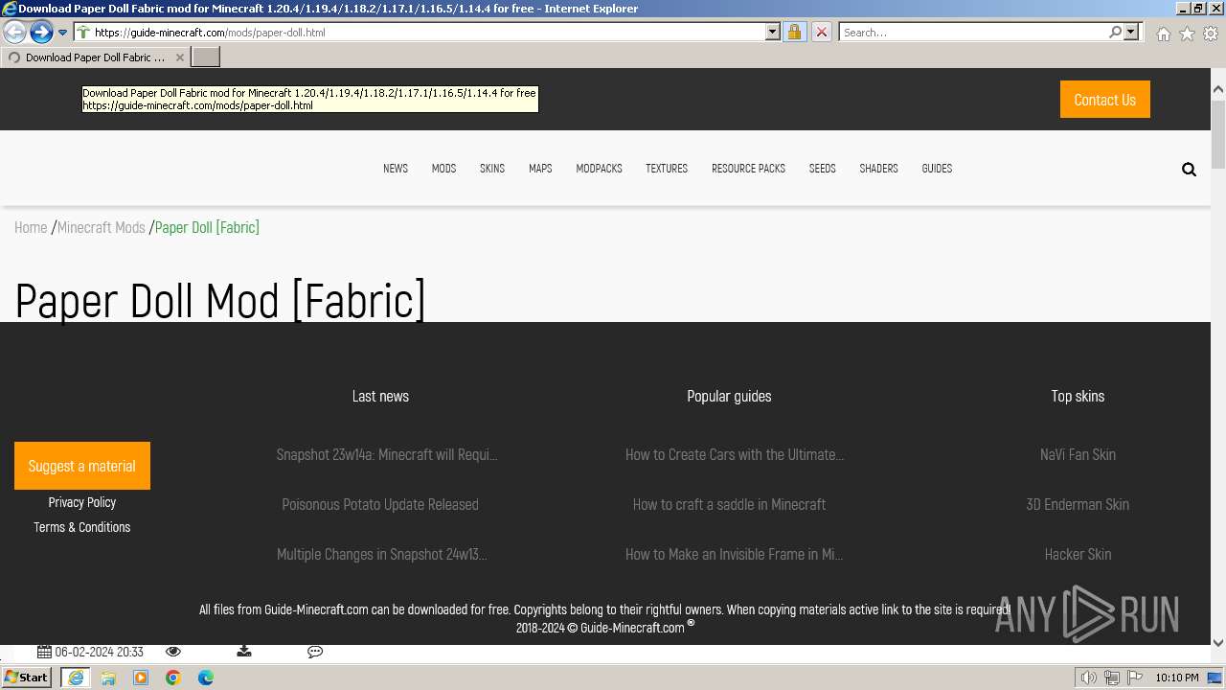The image size is (1226, 690).
Task: Open NaVi Fan Skin link
Action: click(x=1078, y=454)
